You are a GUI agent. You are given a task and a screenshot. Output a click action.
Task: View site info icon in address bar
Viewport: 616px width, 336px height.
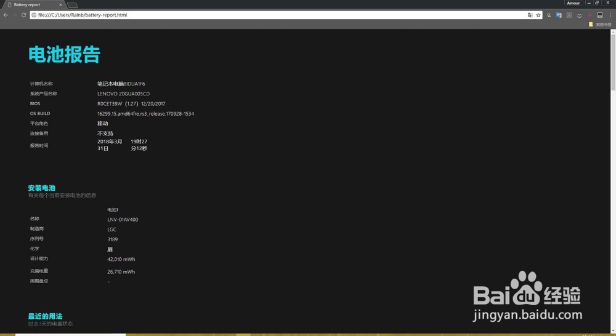tap(34, 15)
